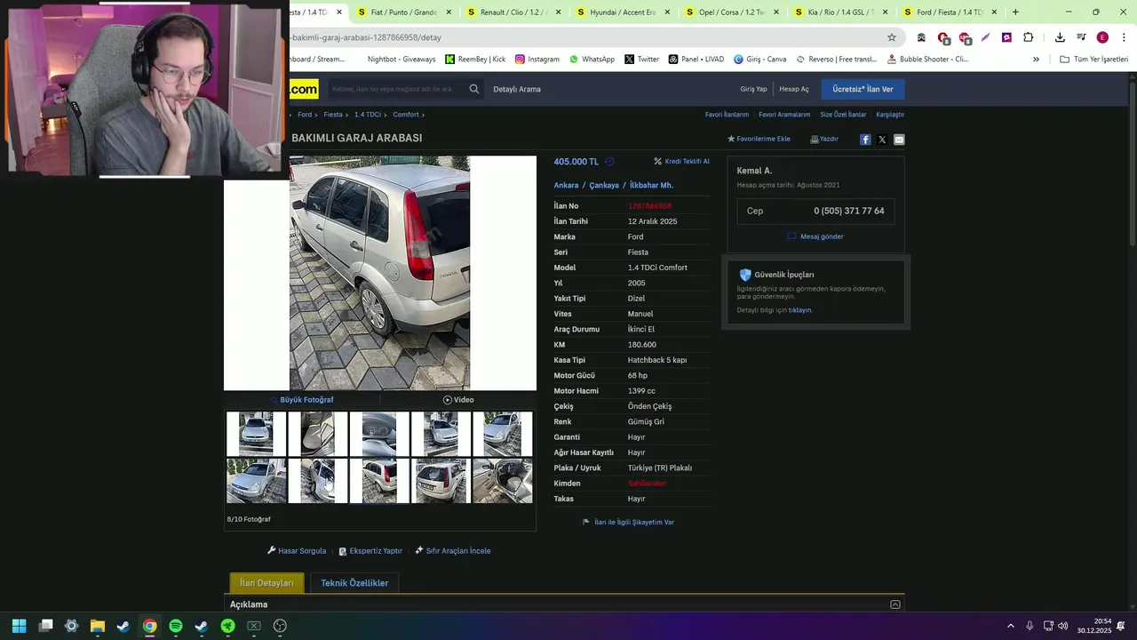Collapse the Açıklama section arrow
The width and height of the screenshot is (1137, 640).
[895, 604]
